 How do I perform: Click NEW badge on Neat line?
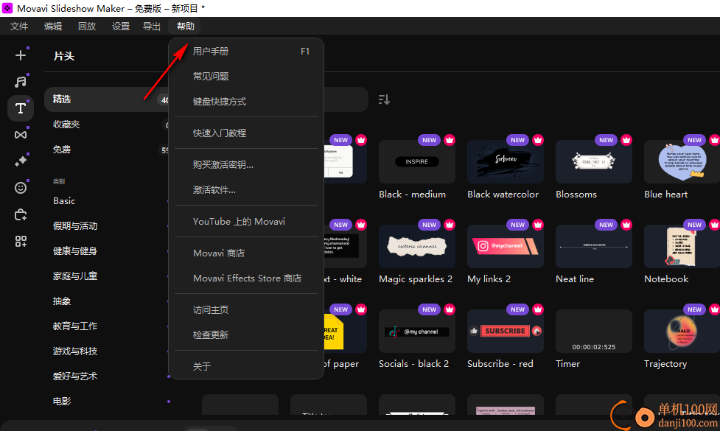[606, 225]
